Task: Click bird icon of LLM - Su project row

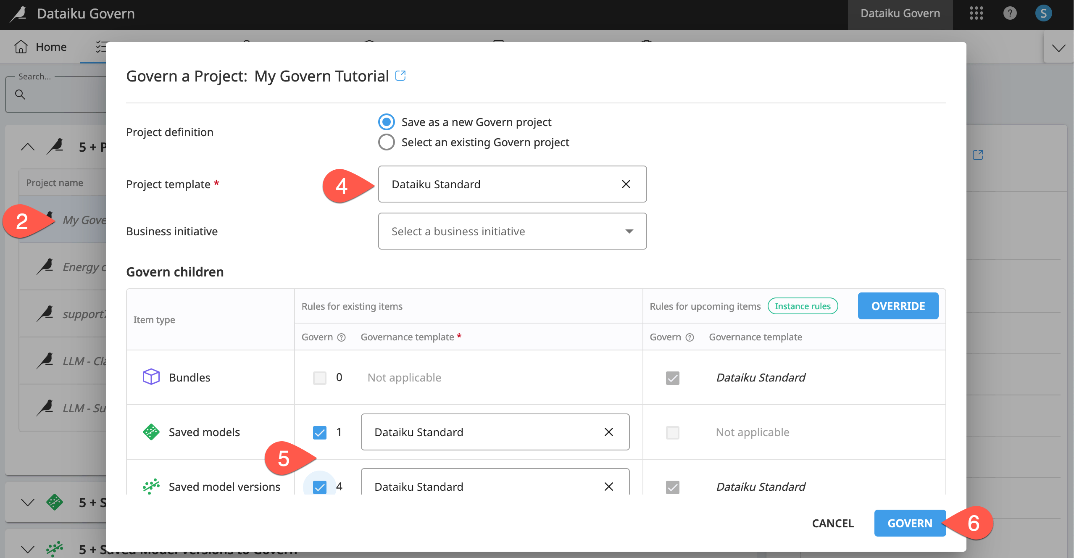Action: pos(45,408)
